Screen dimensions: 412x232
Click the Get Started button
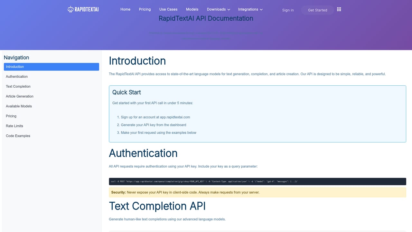click(x=317, y=10)
